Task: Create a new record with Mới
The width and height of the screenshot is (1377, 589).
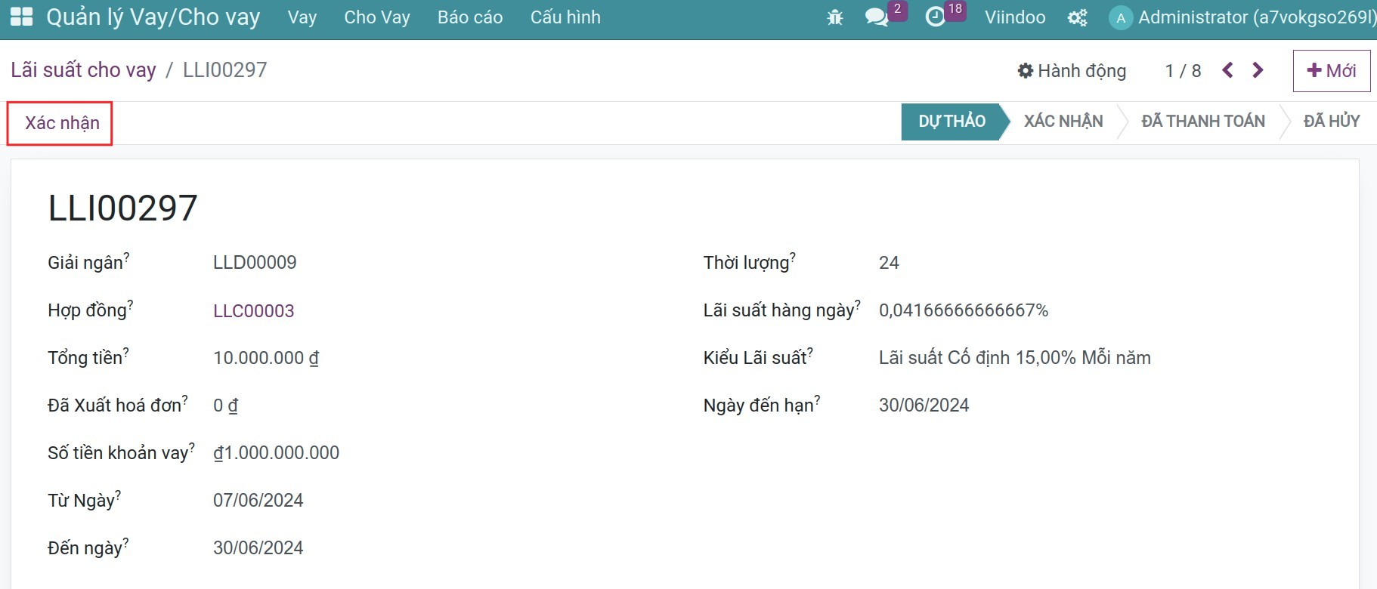Action: click(x=1331, y=71)
